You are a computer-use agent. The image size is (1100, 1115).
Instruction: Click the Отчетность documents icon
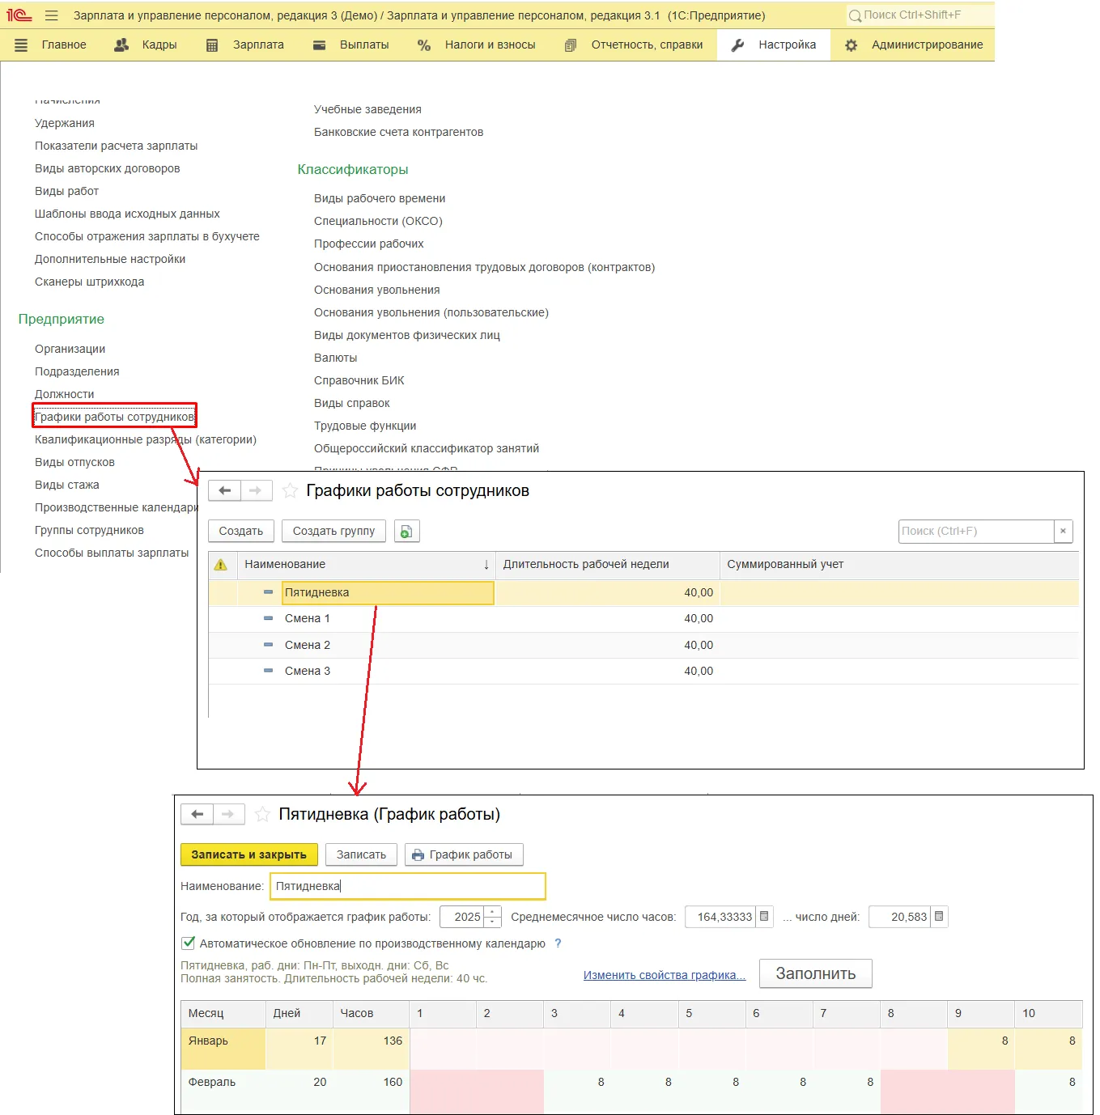tap(571, 45)
